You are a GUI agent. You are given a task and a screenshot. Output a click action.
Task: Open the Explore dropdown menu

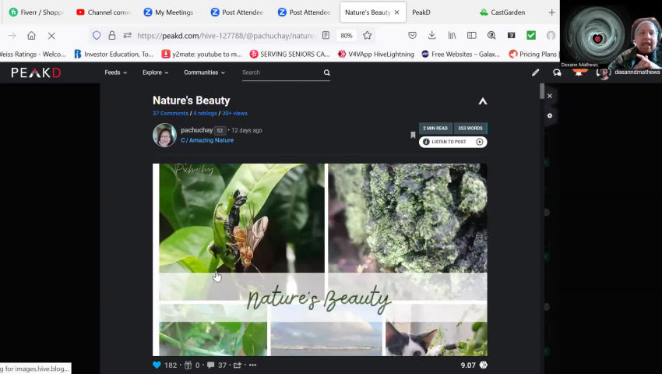[155, 72]
